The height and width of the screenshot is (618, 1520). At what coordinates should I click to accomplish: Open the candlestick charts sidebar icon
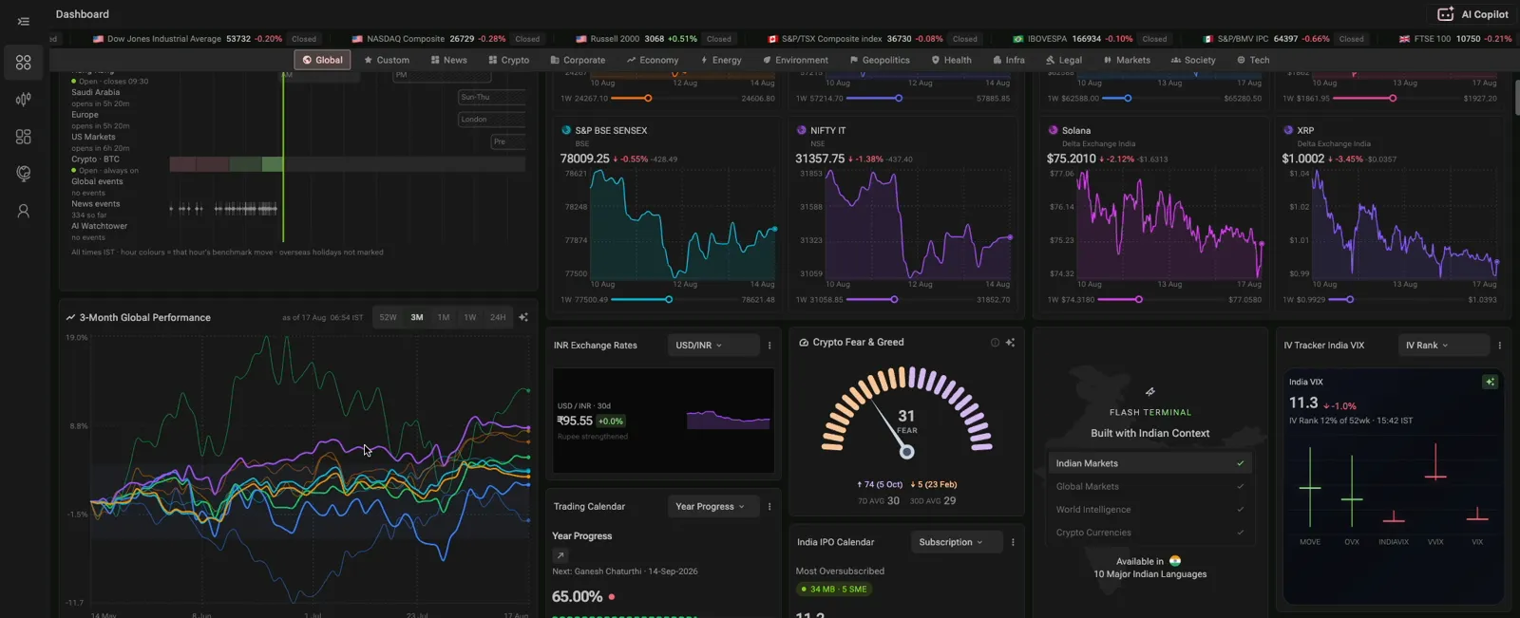pos(23,100)
